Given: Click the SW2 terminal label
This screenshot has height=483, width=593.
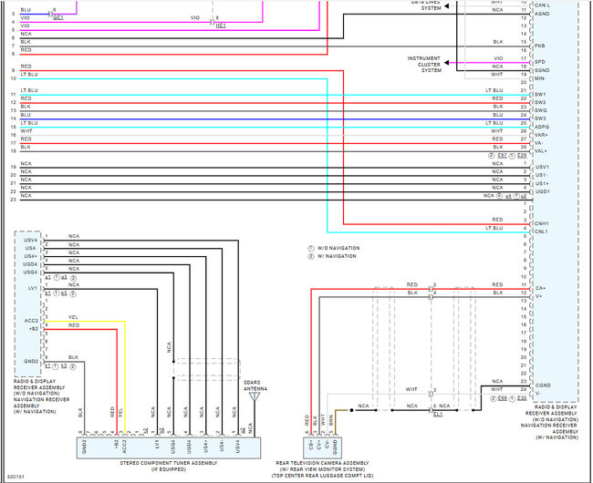Looking at the screenshot, I should tap(540, 102).
